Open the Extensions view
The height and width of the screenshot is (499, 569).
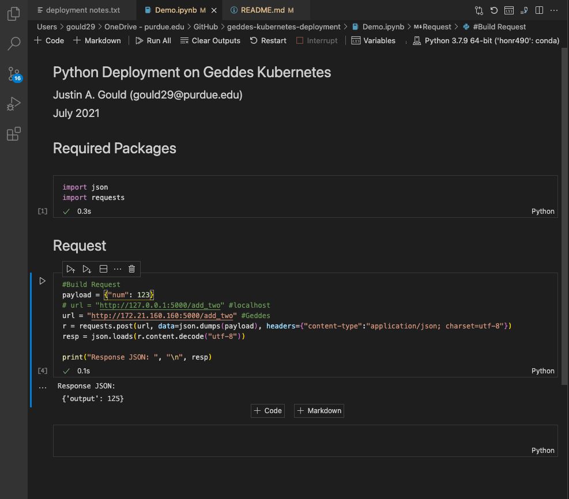(14, 134)
